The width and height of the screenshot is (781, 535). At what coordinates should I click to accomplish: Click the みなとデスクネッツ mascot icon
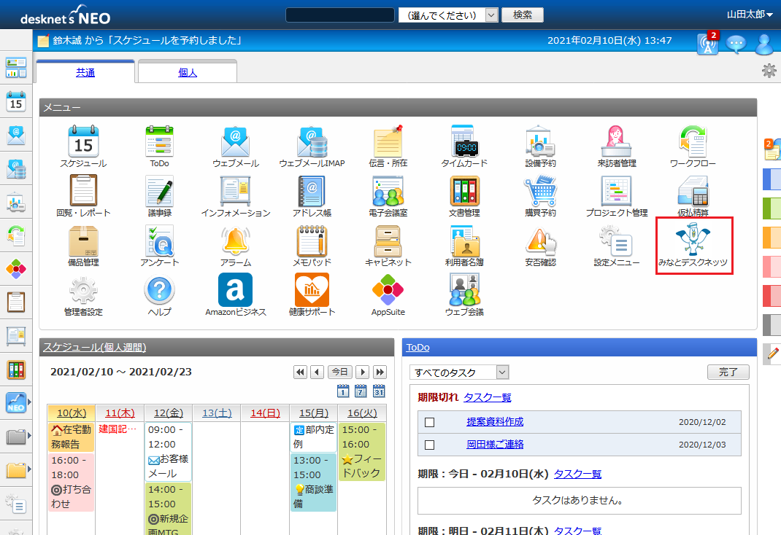[693, 241]
